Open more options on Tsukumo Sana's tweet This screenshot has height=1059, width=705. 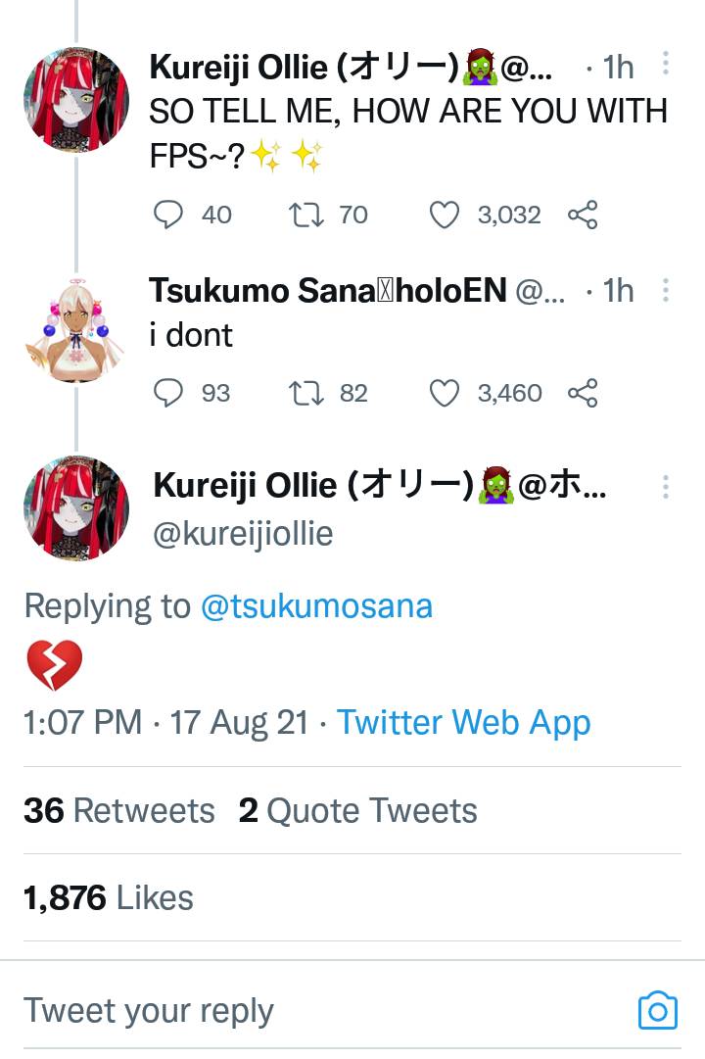coord(666,290)
